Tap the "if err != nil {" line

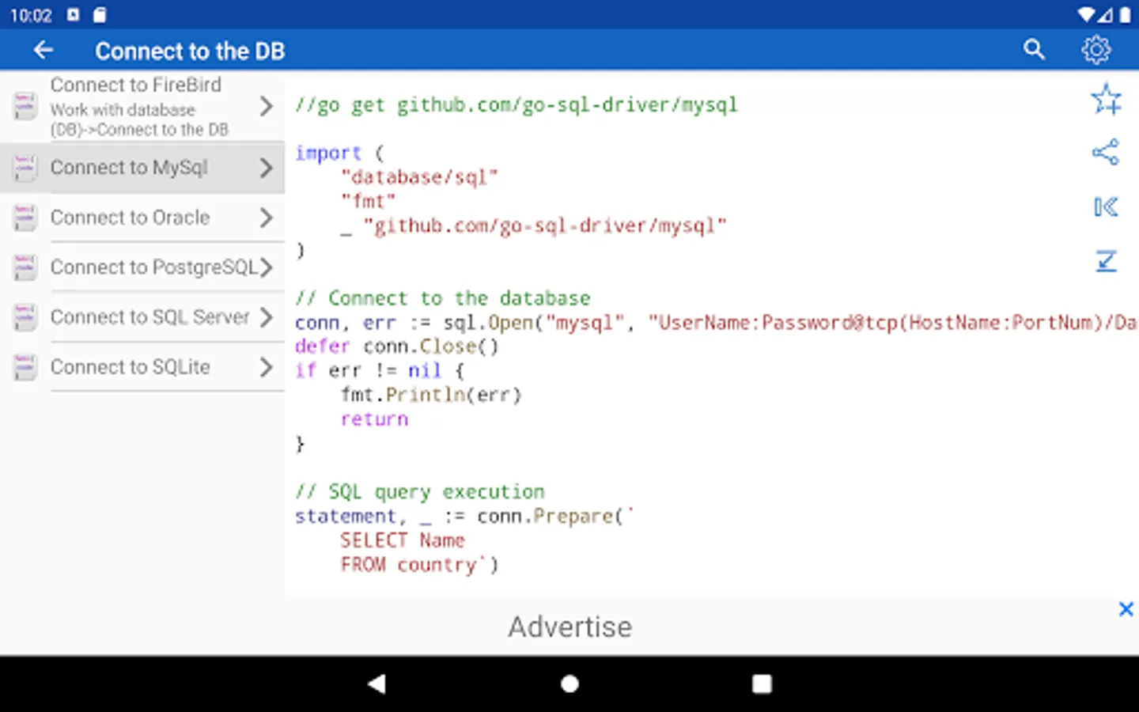pos(380,371)
